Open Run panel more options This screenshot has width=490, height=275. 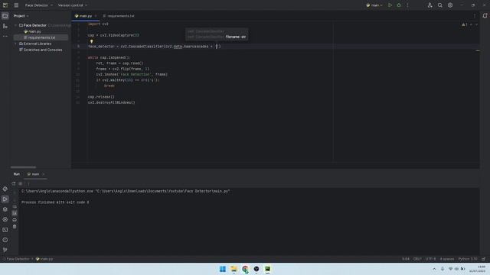point(28,183)
